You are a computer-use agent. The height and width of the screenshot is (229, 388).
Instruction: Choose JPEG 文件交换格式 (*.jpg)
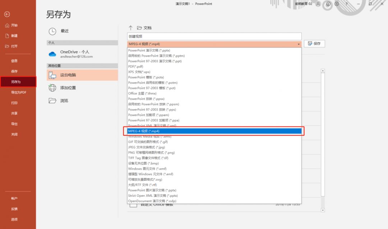coord(214,147)
